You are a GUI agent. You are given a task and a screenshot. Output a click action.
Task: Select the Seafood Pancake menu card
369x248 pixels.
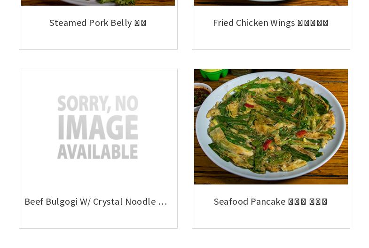pyautogui.click(x=271, y=149)
